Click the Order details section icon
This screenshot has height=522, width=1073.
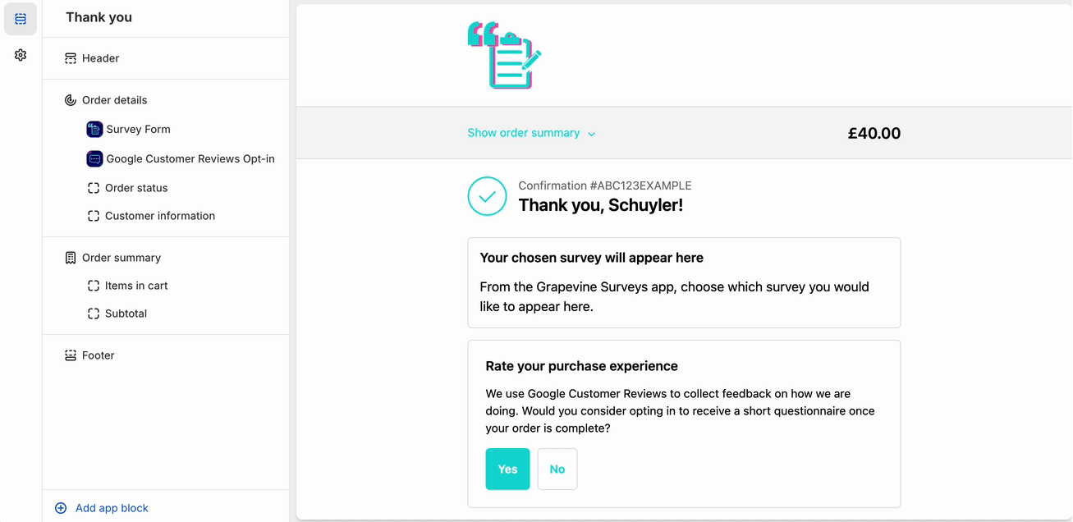(71, 100)
